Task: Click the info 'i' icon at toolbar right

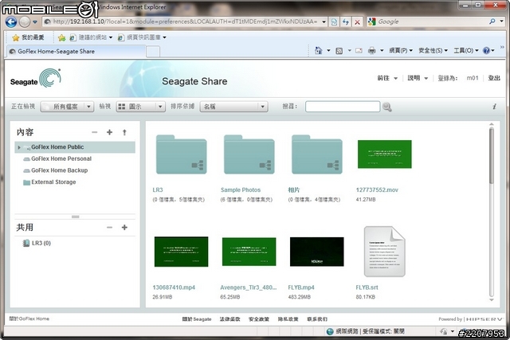Action: 494,107
